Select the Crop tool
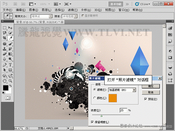175x131 pixels. [4, 38]
